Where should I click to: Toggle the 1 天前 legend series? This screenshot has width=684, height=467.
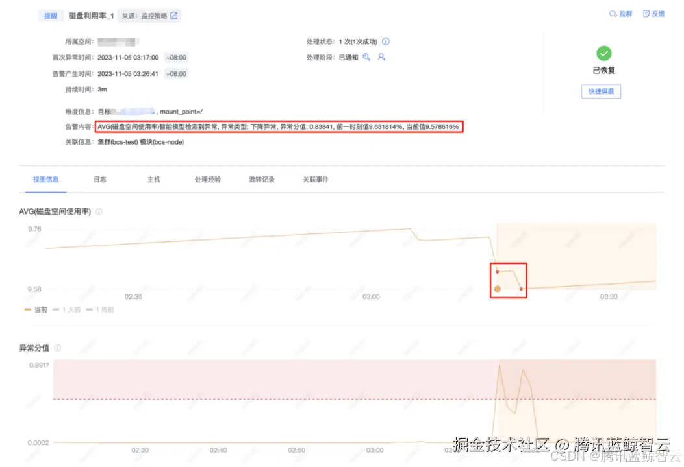(x=67, y=310)
